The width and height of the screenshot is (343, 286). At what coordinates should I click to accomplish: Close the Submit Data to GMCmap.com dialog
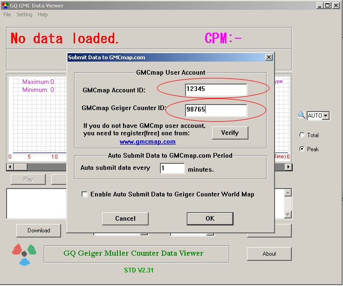(268, 57)
